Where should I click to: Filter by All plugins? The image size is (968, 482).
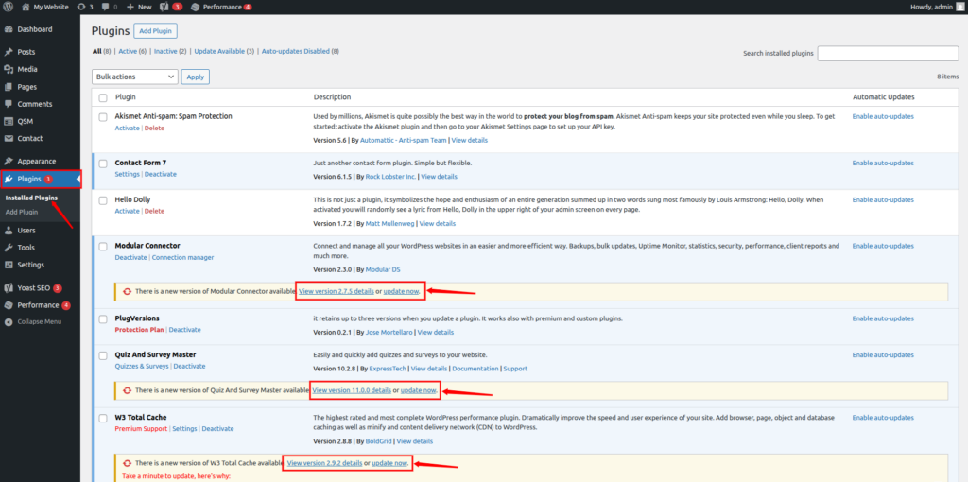click(x=96, y=51)
